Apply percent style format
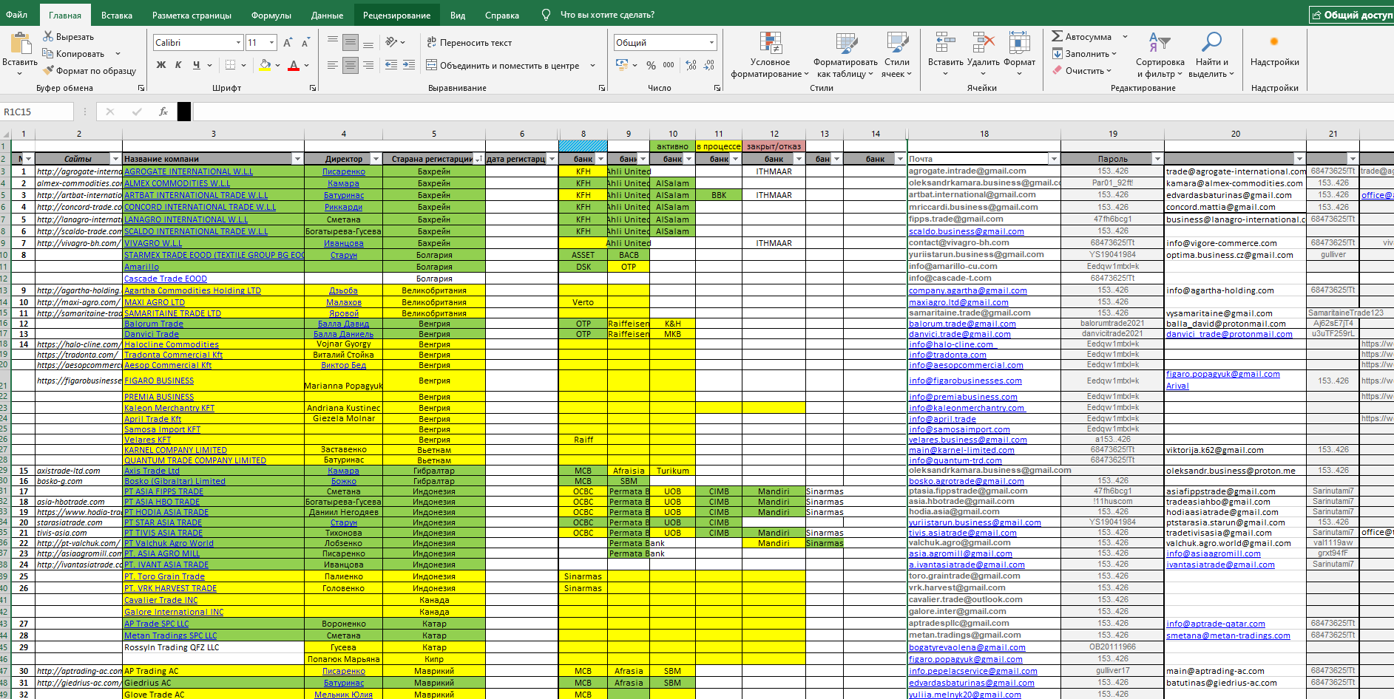 point(651,65)
